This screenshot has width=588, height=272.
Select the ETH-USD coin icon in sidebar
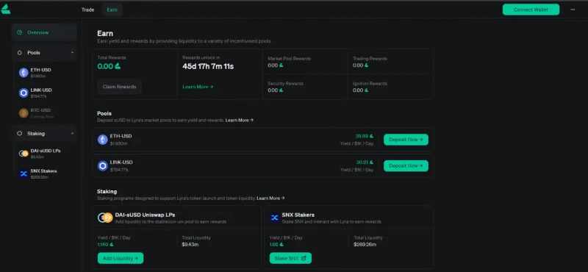tap(24, 73)
